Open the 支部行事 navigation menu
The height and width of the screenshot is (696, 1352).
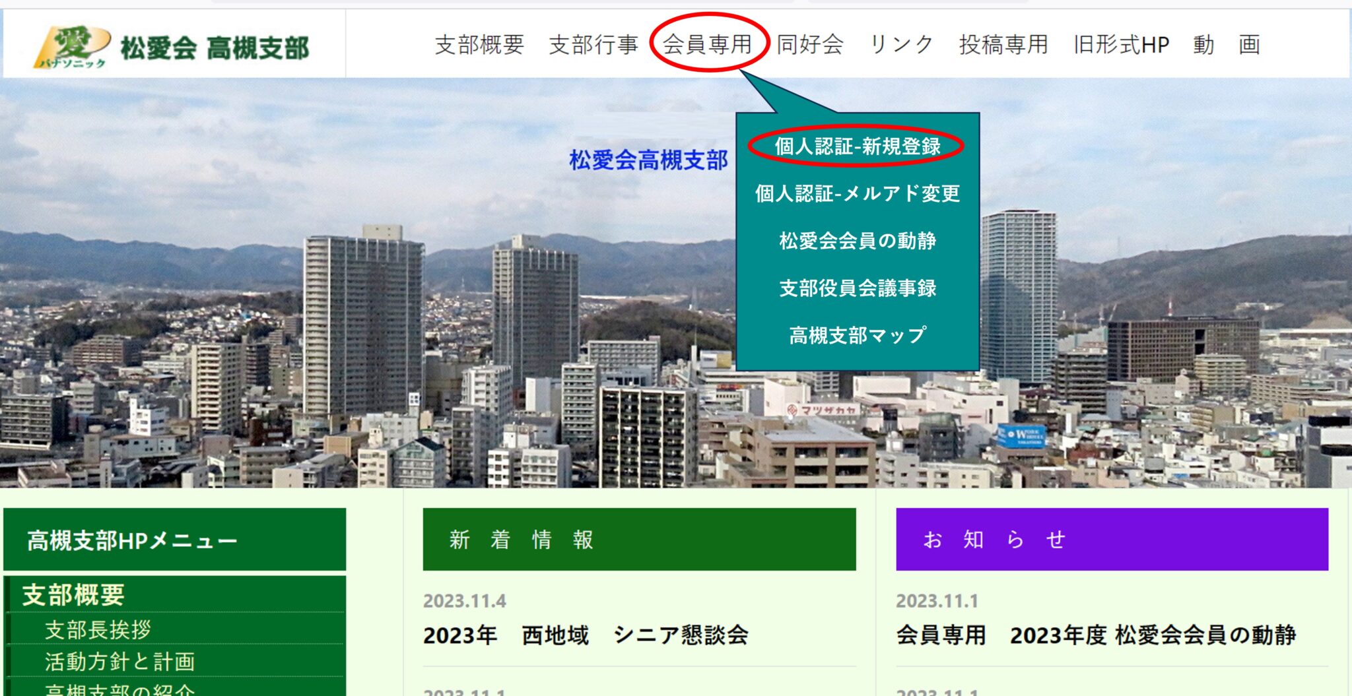(593, 45)
